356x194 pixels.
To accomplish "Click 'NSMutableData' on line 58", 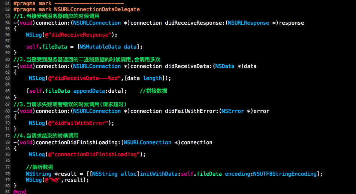I will pyautogui.click(x=100, y=47).
